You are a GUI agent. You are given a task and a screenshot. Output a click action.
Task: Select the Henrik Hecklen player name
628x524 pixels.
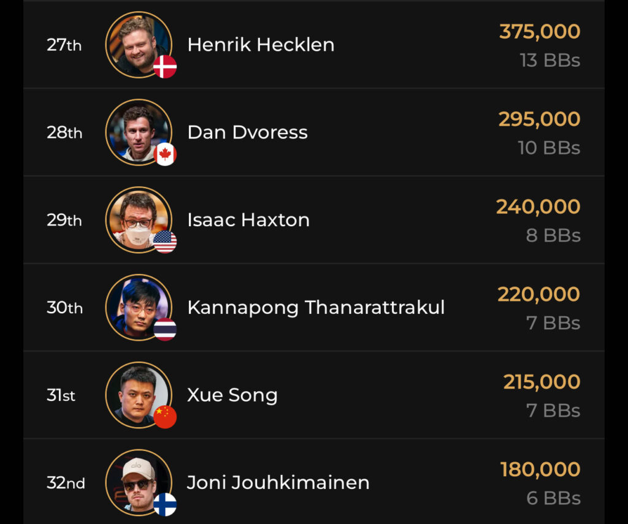261,45
